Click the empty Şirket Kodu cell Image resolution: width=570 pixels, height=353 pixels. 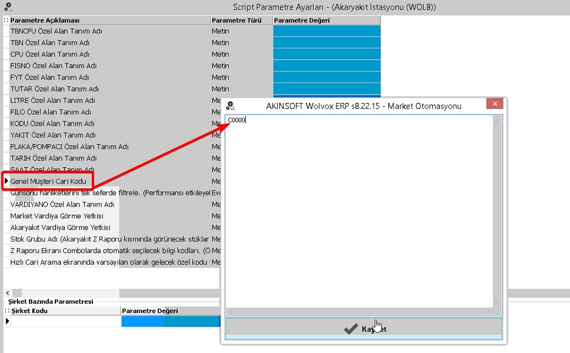coord(65,321)
